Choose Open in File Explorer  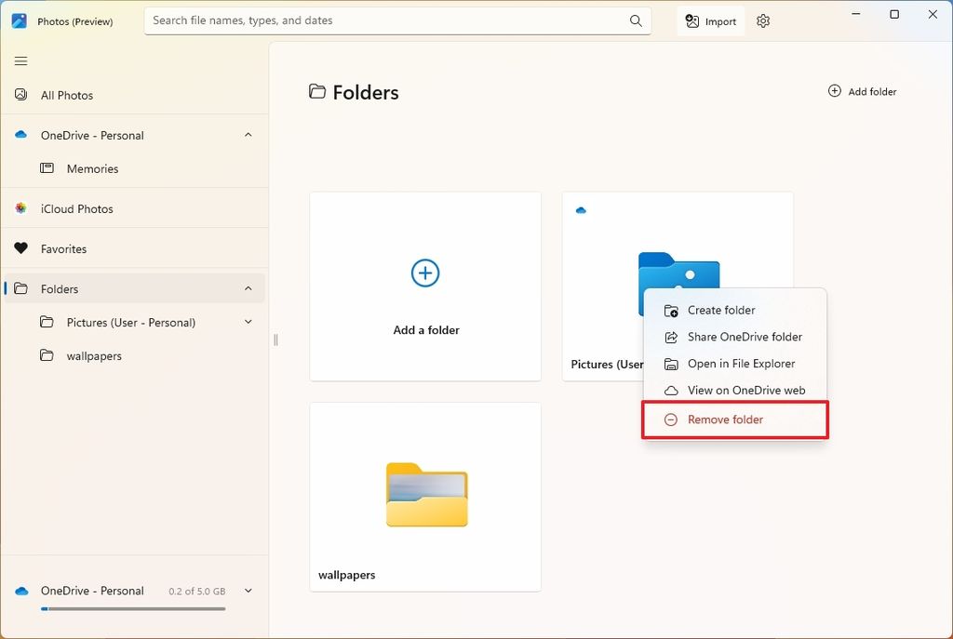tap(741, 364)
